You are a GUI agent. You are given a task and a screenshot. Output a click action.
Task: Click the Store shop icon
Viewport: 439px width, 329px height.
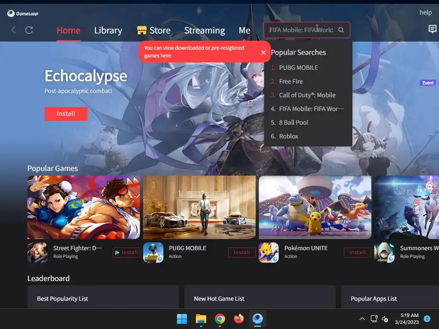pos(141,30)
